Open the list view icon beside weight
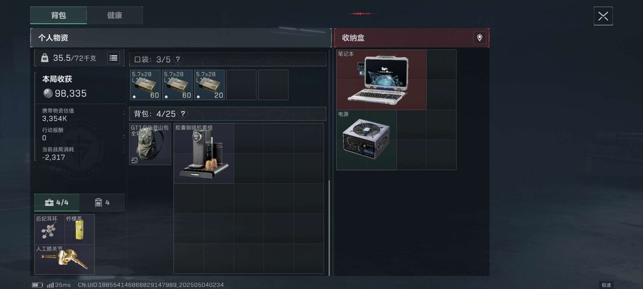Screen dimensions: 643x289 coord(114,58)
